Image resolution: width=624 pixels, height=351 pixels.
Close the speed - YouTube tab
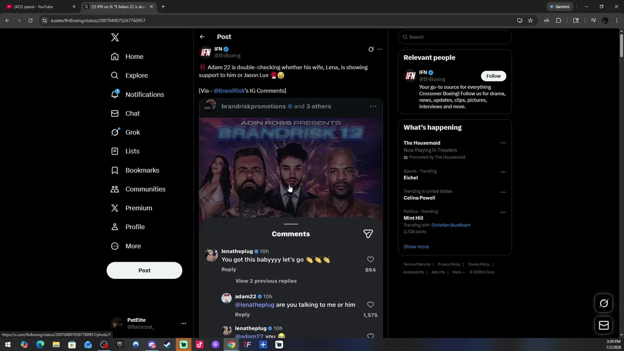pos(74,7)
